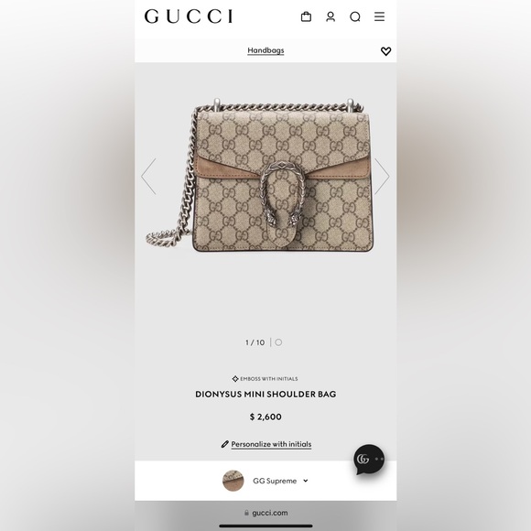Screen dimensions: 531x531
Task: Tap the gucci.com address bar
Action: [x=265, y=513]
